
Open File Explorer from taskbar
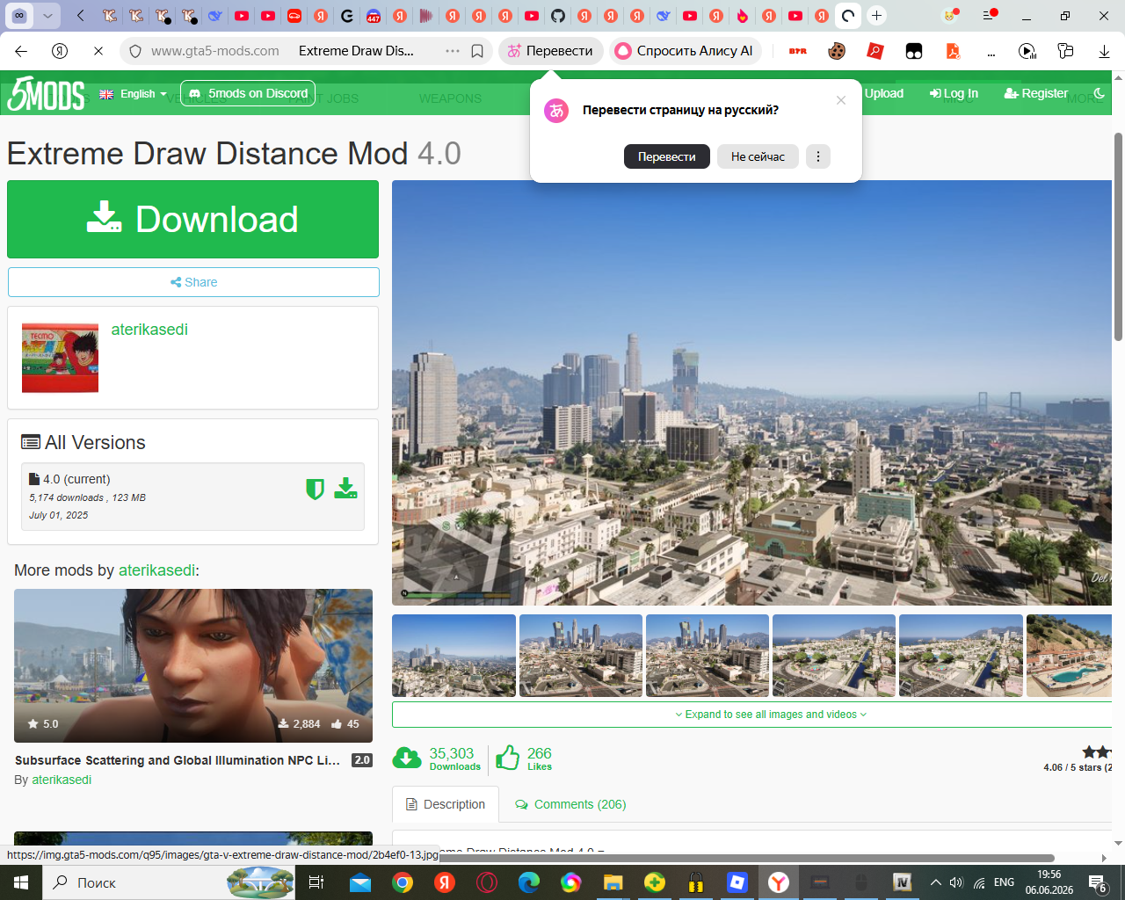(613, 882)
